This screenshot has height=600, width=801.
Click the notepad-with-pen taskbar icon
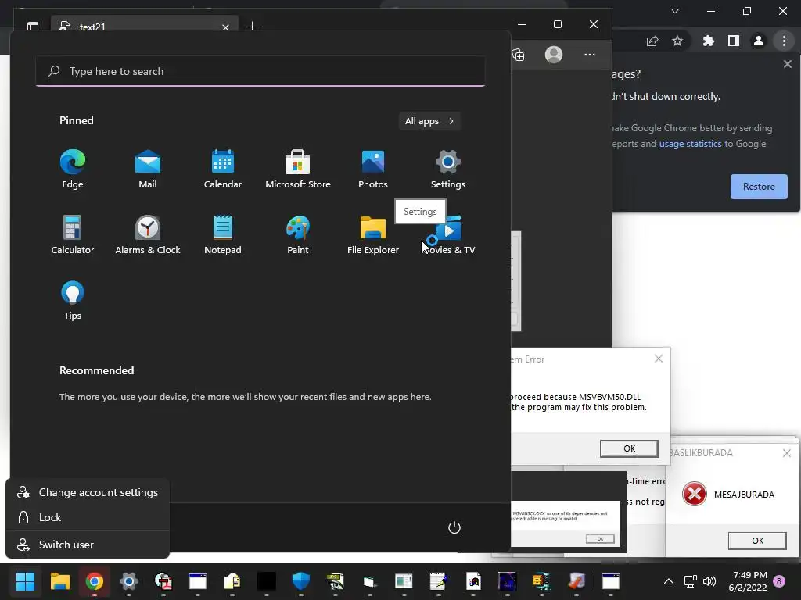tap(439, 581)
